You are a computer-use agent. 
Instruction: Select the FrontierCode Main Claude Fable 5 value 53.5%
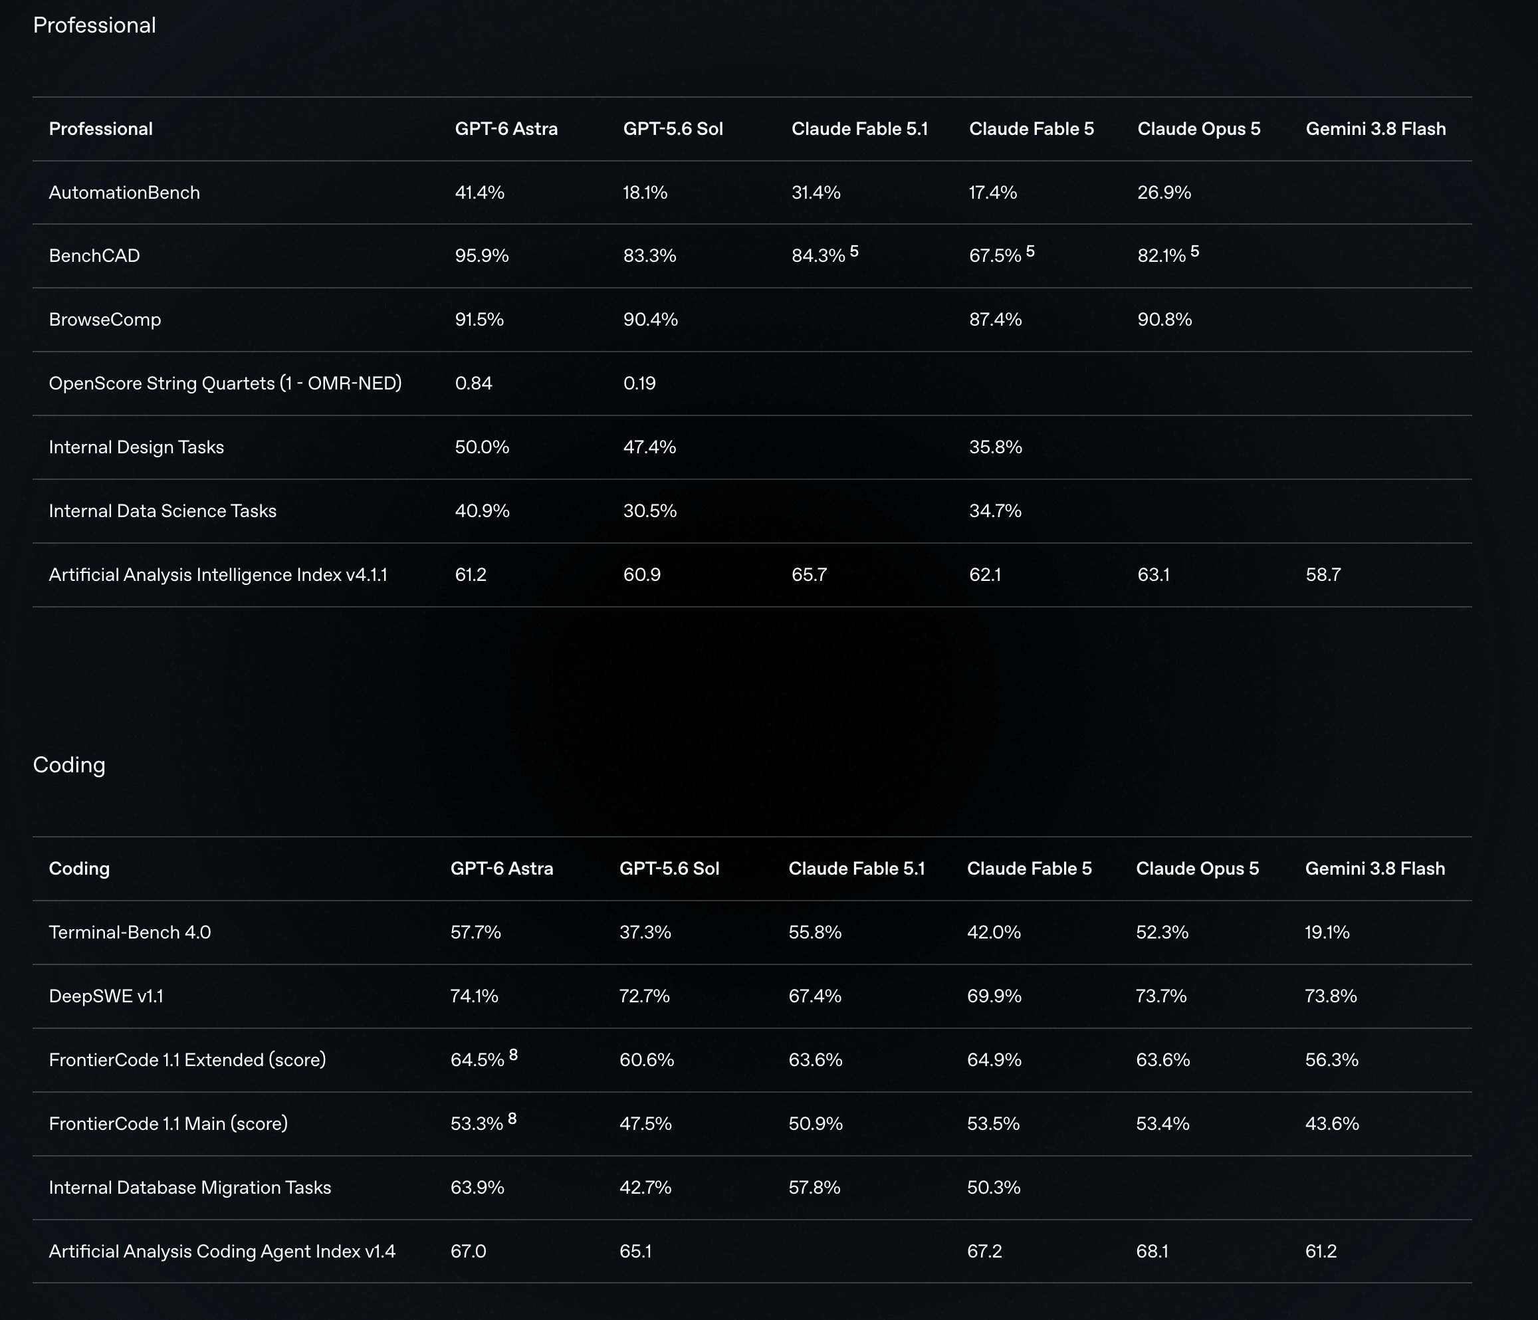click(x=993, y=1123)
